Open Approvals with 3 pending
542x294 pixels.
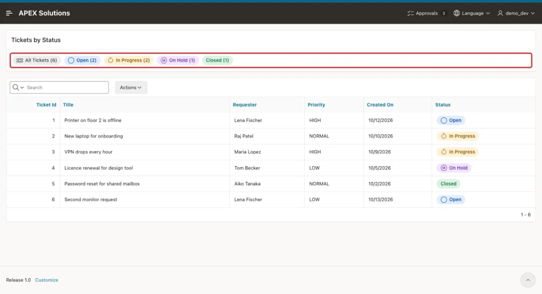click(427, 13)
